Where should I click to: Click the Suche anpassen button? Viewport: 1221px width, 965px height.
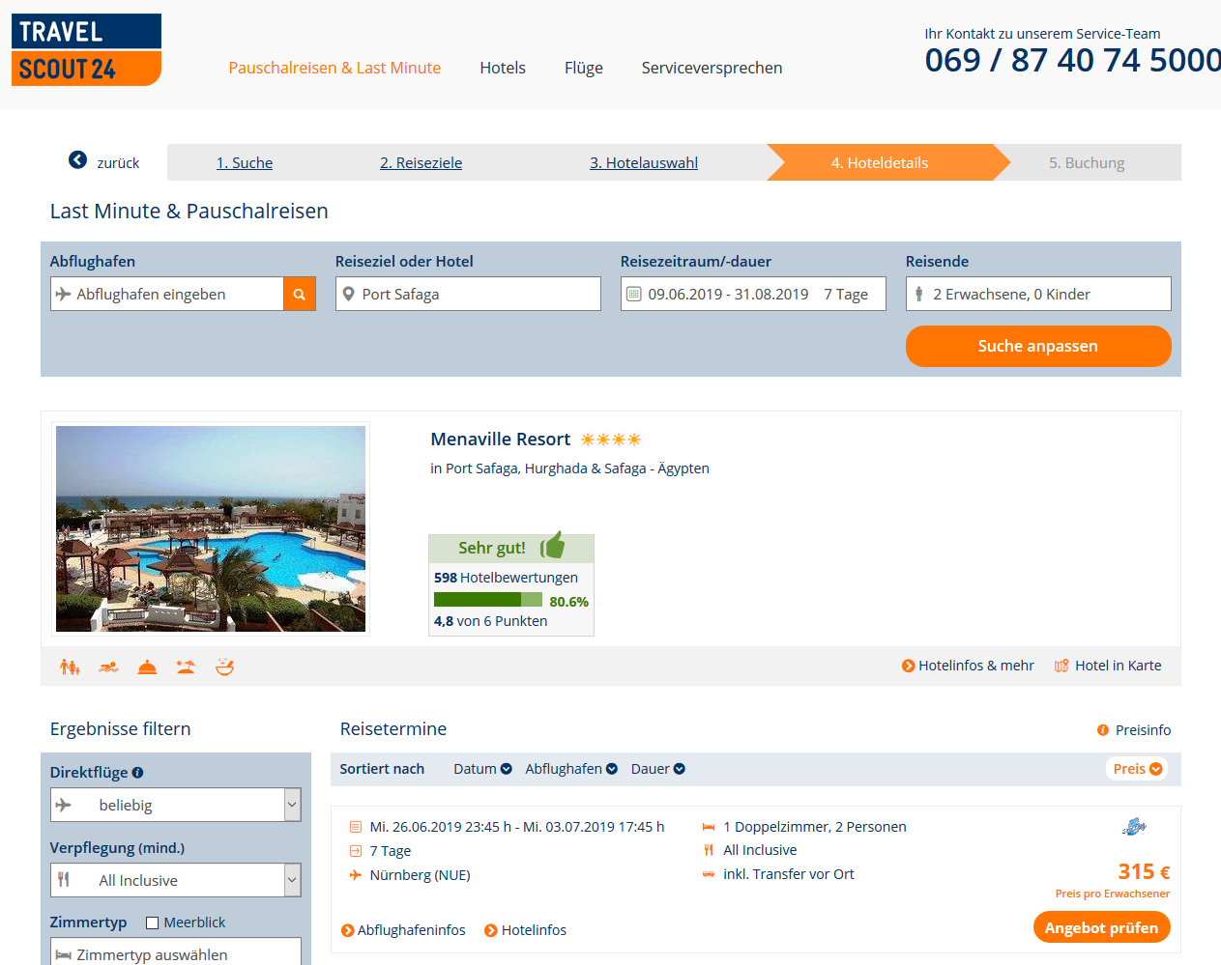click(1038, 346)
